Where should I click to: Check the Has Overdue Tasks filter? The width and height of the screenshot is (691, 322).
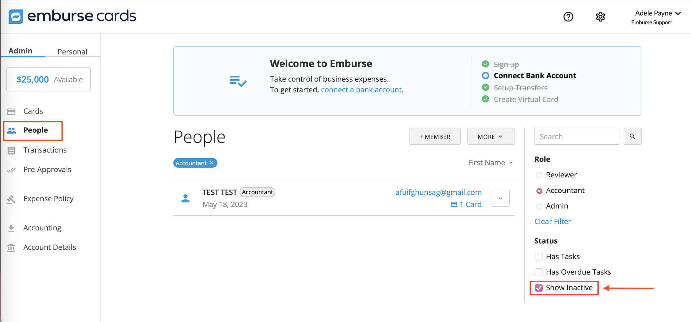tap(539, 272)
